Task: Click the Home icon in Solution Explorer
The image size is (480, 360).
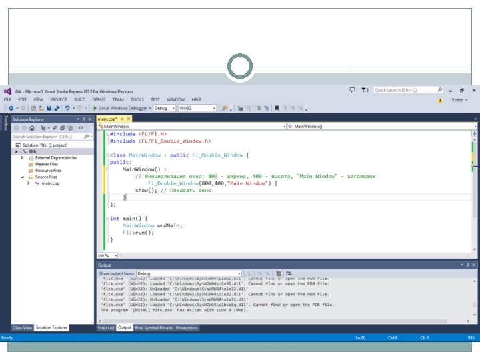Action: (x=32, y=128)
